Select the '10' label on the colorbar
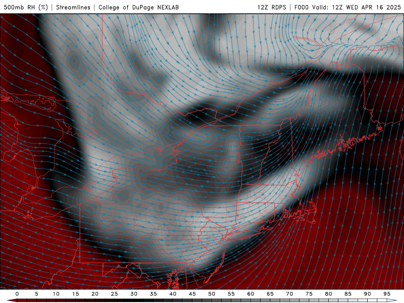This screenshot has width=404, height=303. (56, 294)
